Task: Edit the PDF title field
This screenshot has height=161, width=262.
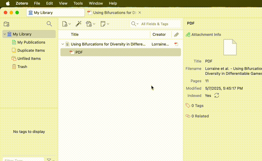Action: (209, 61)
